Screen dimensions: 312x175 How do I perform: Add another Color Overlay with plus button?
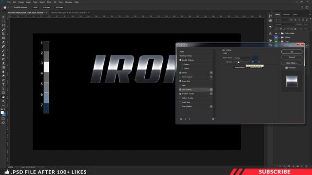click(x=211, y=89)
